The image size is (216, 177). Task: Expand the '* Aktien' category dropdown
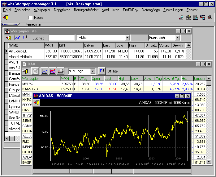(x=127, y=38)
